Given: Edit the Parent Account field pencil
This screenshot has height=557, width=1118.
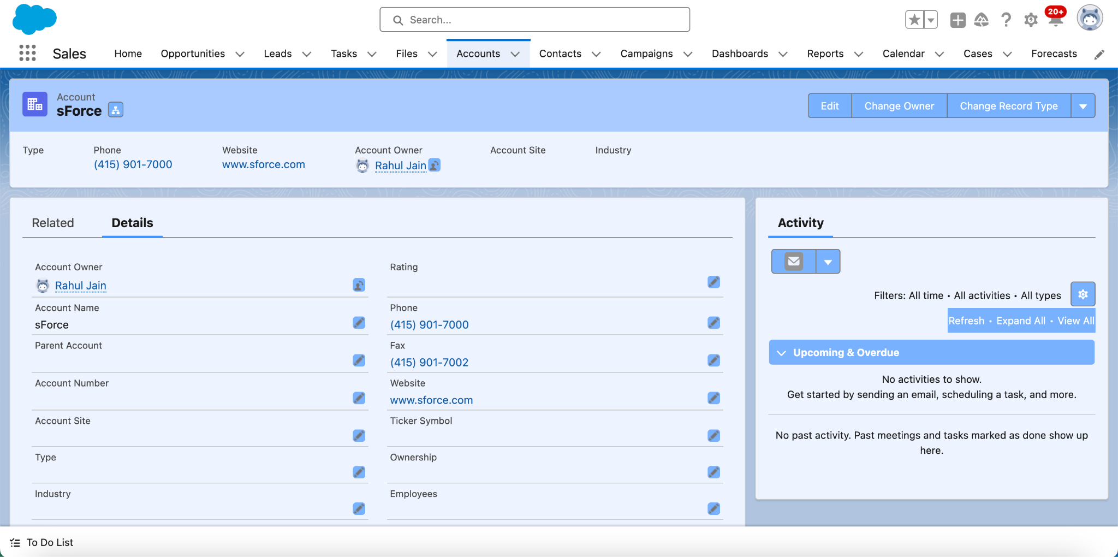Looking at the screenshot, I should coord(359,360).
